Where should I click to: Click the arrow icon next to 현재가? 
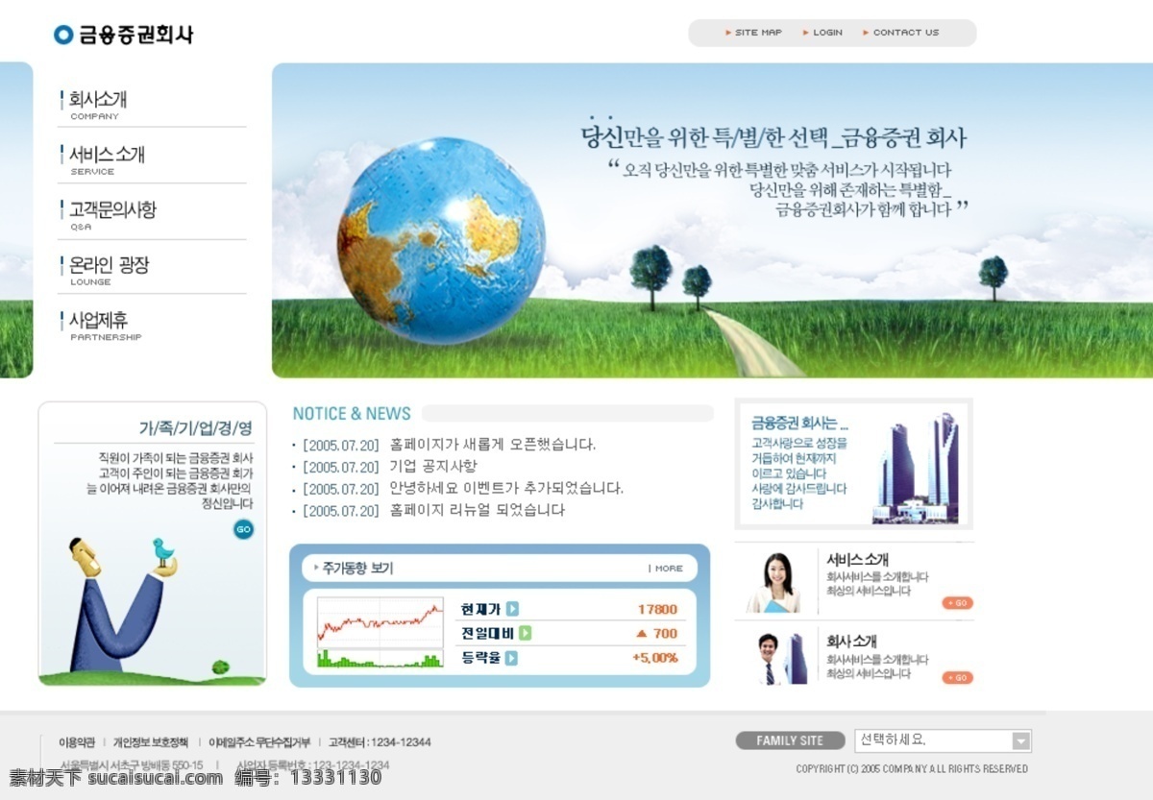(512, 609)
